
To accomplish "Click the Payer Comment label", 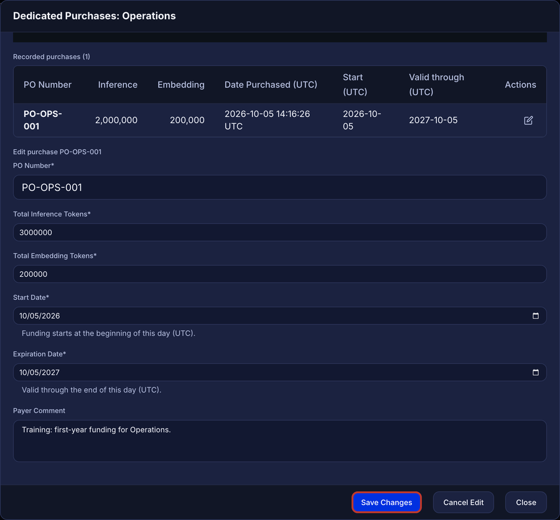I will 39,411.
